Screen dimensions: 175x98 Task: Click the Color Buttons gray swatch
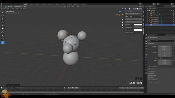point(138,27)
